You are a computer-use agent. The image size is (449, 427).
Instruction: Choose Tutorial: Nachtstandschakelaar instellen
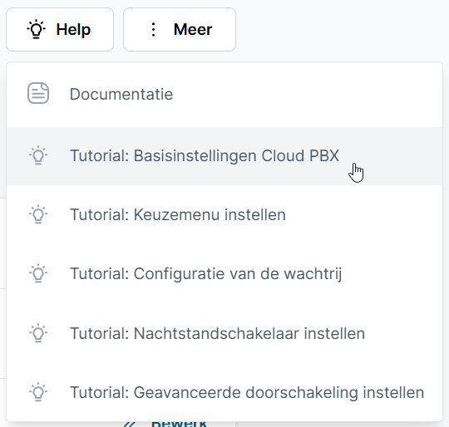click(x=224, y=333)
